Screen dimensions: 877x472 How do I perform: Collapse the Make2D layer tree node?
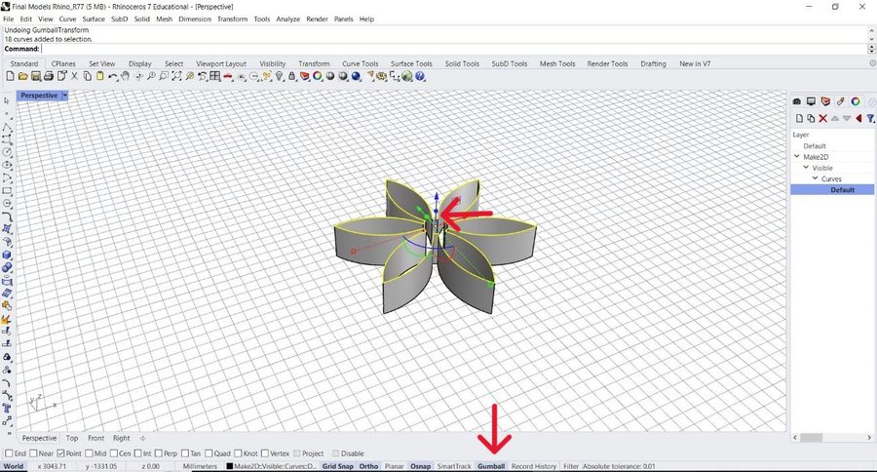[x=797, y=157]
